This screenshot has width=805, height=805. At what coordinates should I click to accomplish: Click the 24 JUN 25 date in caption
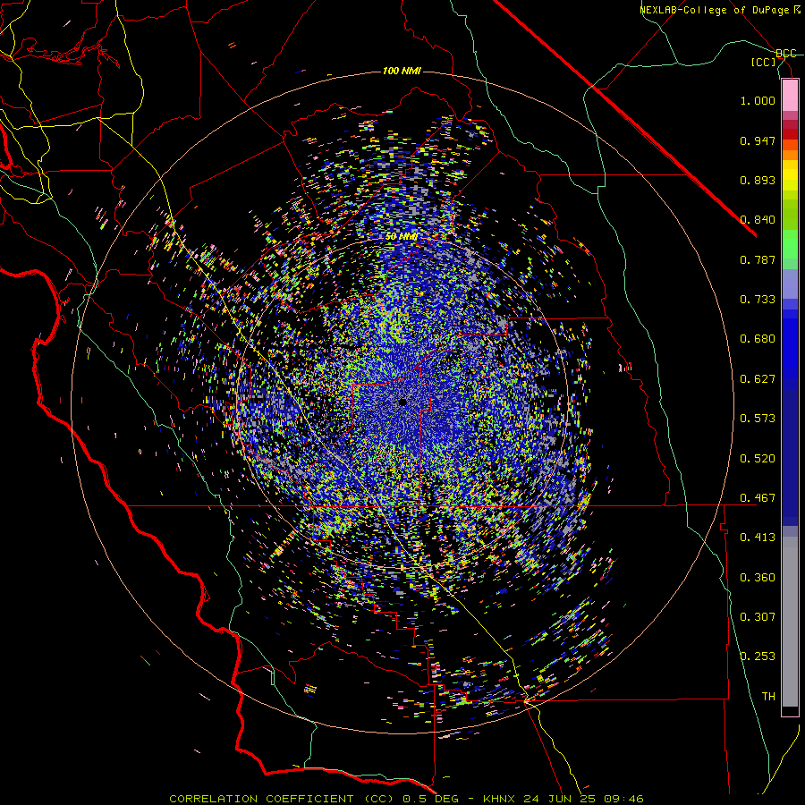558,799
